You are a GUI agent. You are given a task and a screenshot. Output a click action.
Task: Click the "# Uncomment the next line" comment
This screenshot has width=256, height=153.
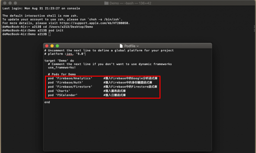tap(109, 51)
